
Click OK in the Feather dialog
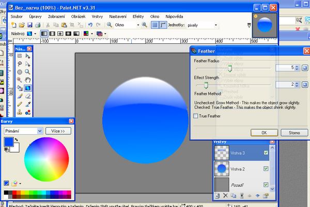point(264,133)
